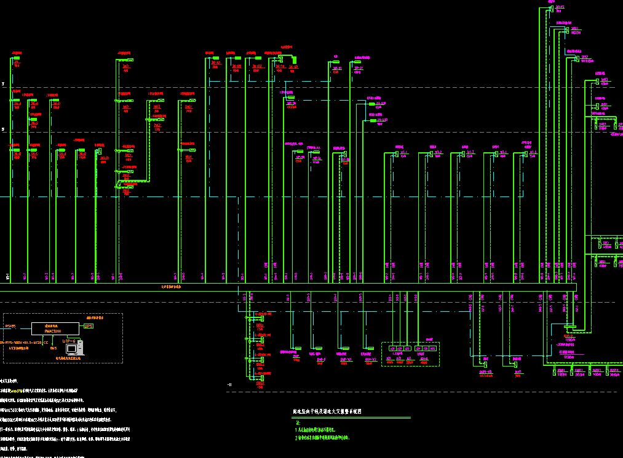
Task: Select the orange caption below the computer symbol
Action: pyautogui.click(x=68, y=358)
